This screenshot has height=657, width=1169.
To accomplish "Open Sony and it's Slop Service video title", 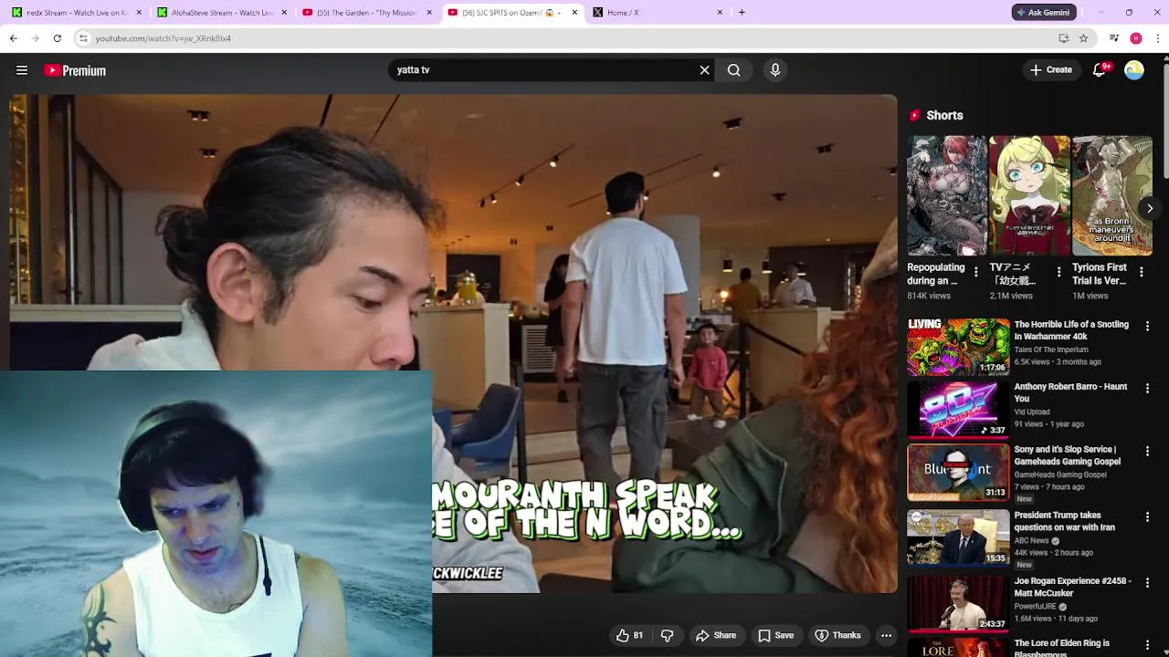I will tap(1068, 455).
